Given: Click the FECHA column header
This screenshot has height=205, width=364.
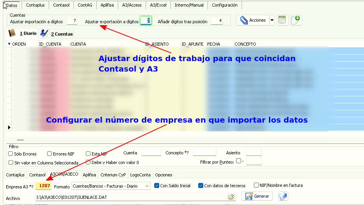Looking at the screenshot, I should pyautogui.click(x=220, y=44).
